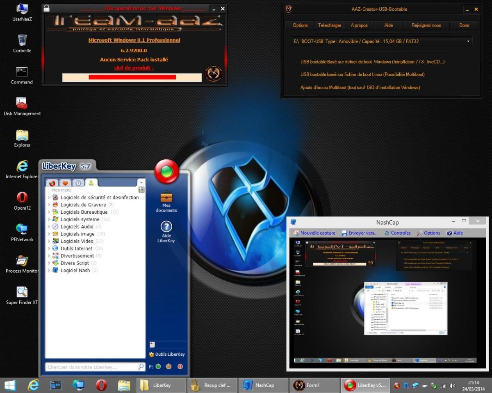The image size is (492, 393).
Task: Click the Form1 taskbar button
Action: 315,385
